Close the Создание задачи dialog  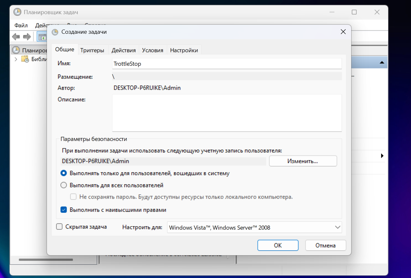343,32
